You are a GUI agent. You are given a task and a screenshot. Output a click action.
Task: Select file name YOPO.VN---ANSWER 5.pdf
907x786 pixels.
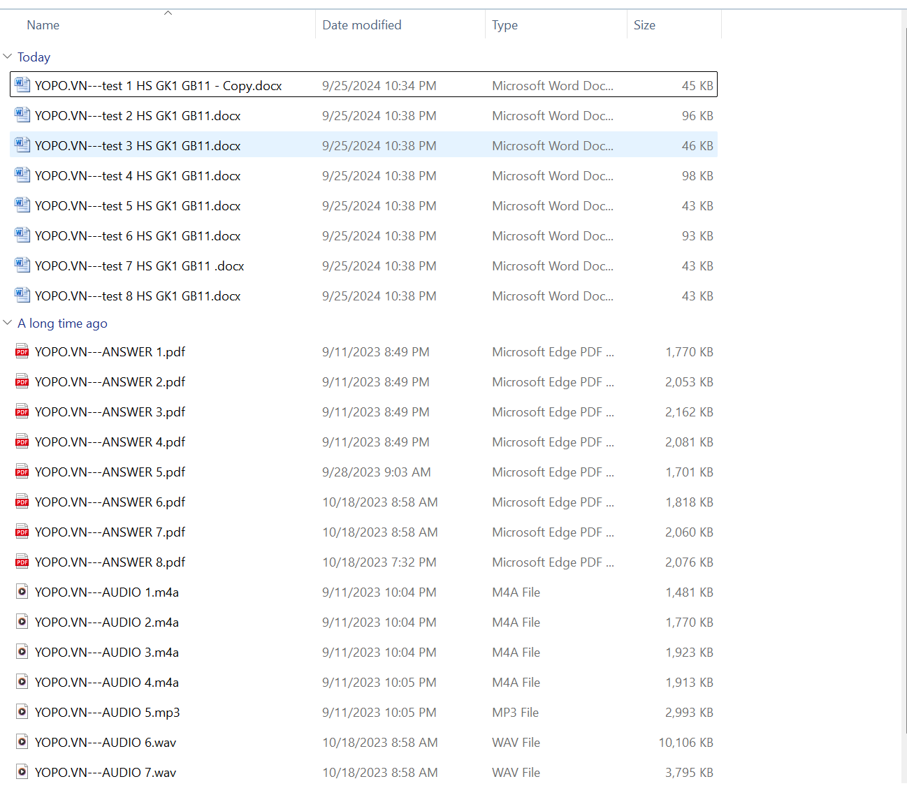[110, 472]
